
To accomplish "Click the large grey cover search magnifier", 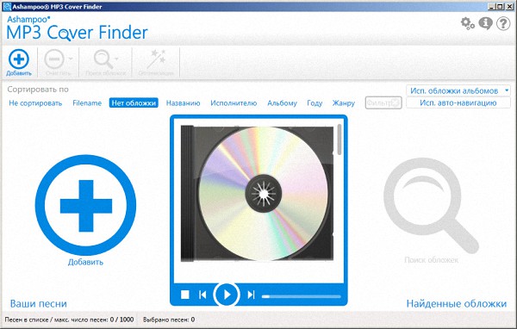I will [x=431, y=206].
